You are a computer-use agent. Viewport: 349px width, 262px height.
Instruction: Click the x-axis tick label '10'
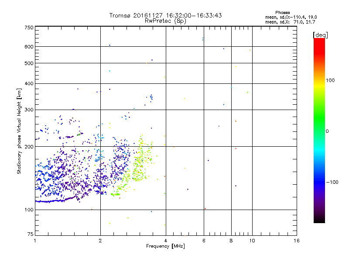click(252, 241)
